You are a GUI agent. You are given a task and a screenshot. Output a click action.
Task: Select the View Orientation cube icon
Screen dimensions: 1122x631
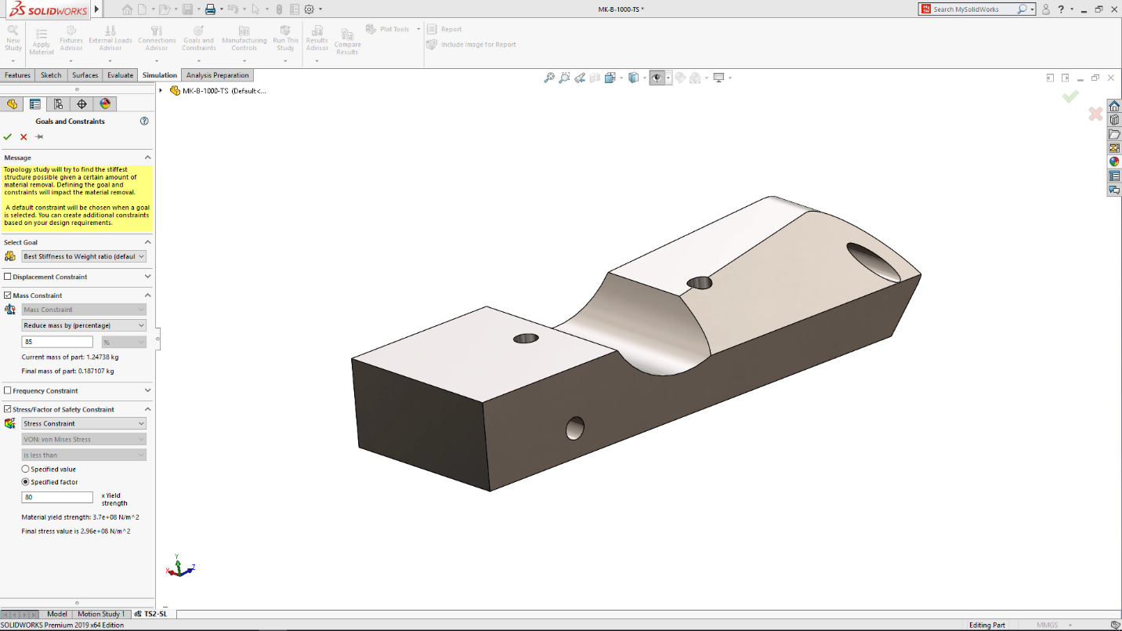(x=610, y=78)
